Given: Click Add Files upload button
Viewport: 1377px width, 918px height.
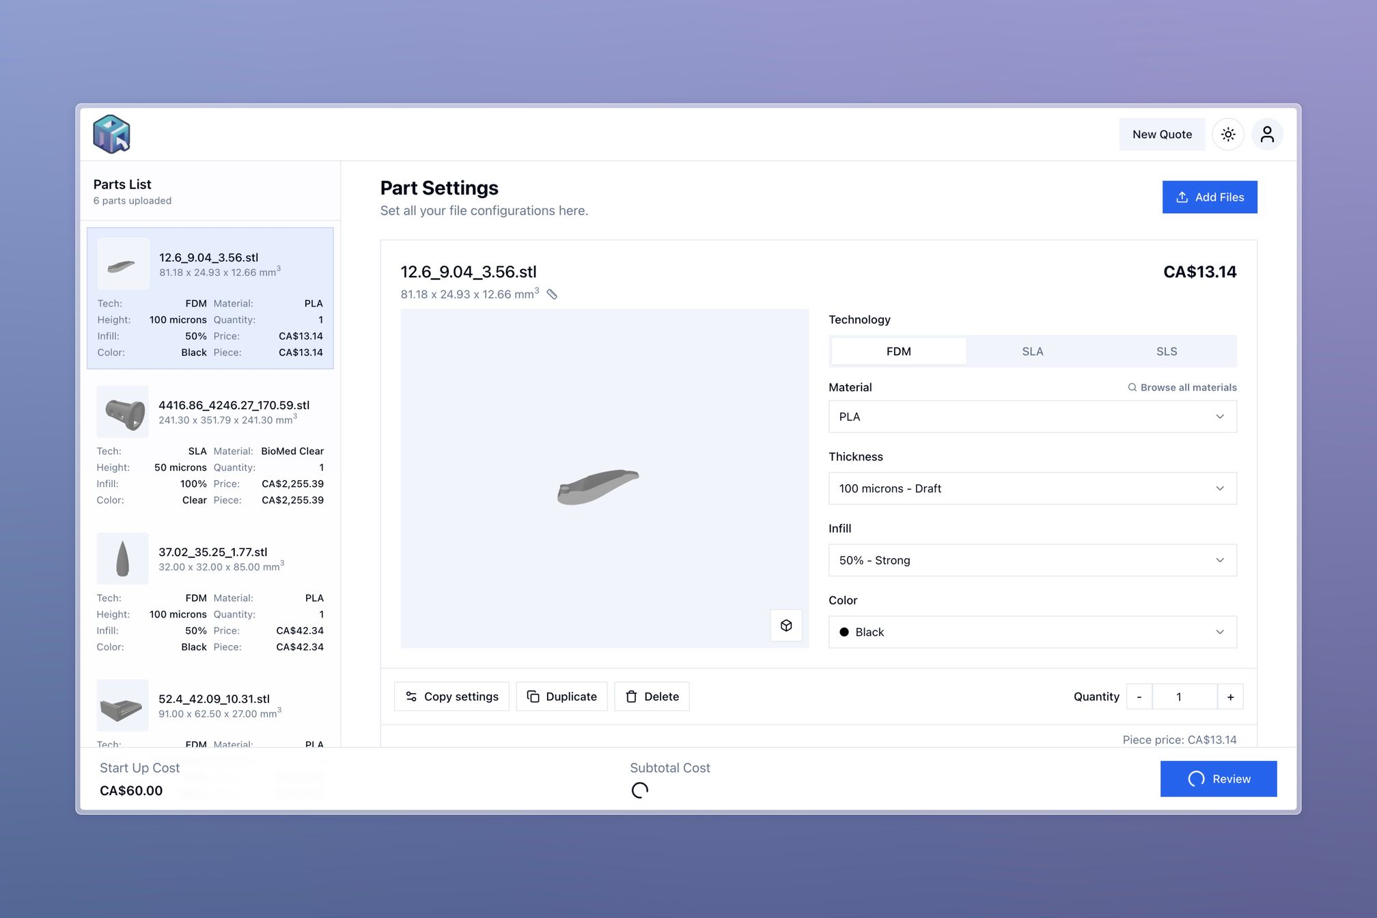Looking at the screenshot, I should tap(1209, 197).
